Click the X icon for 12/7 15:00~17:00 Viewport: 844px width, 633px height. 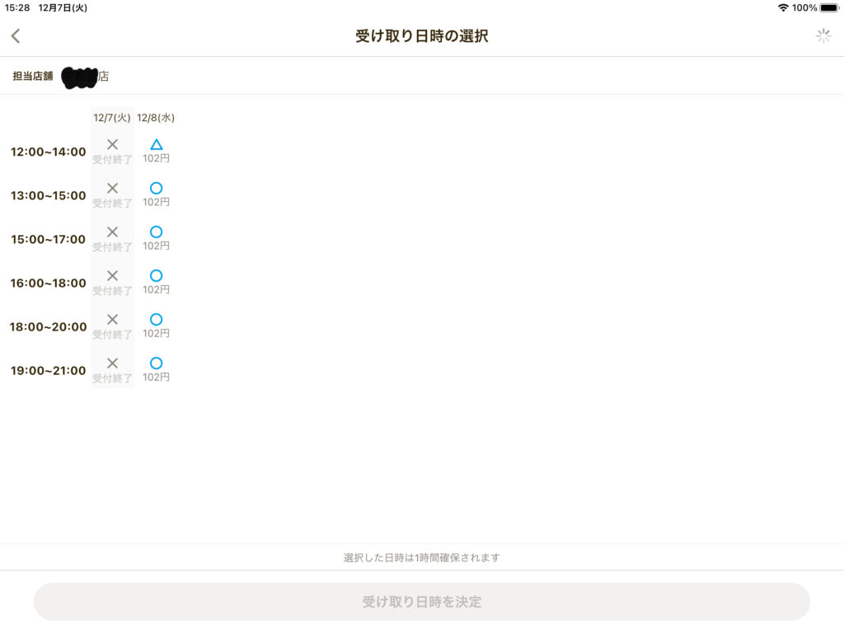(x=112, y=232)
